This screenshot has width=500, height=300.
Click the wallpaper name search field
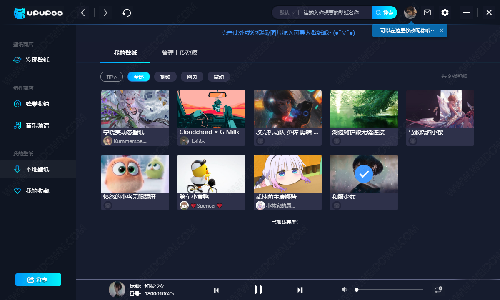336,13
